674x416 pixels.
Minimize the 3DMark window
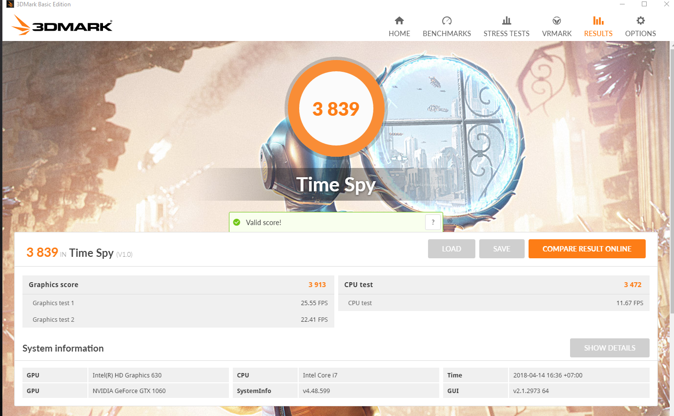click(622, 4)
